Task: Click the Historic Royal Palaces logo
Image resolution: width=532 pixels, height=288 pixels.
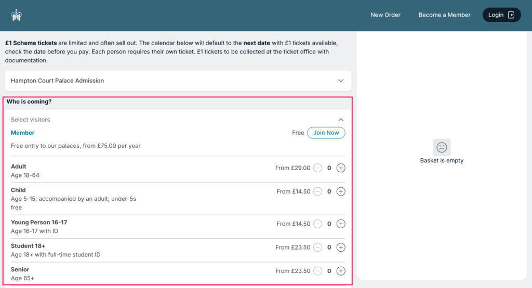Action: [16, 15]
